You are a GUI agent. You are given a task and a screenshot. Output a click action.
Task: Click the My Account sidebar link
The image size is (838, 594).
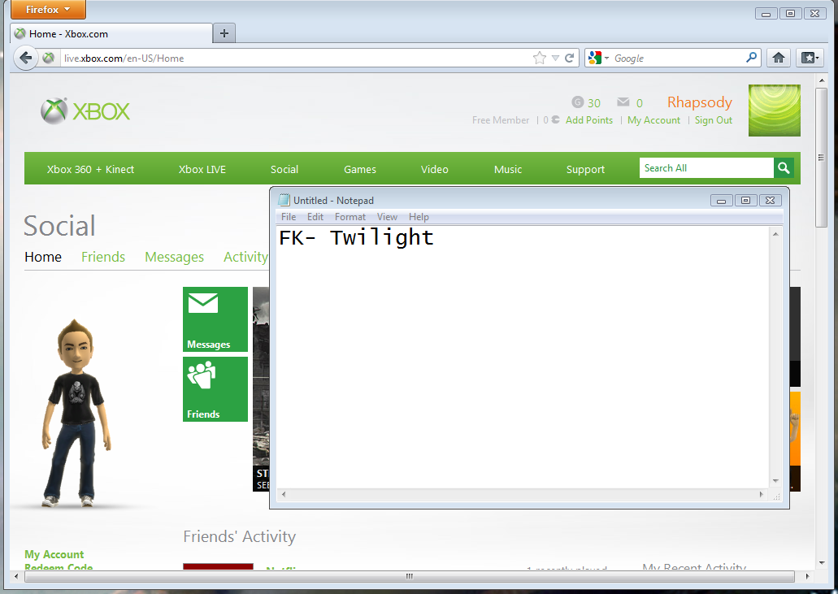[54, 554]
